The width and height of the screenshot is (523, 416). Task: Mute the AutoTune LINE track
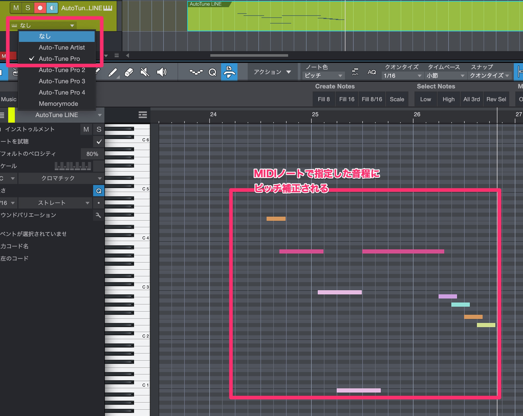[16, 8]
